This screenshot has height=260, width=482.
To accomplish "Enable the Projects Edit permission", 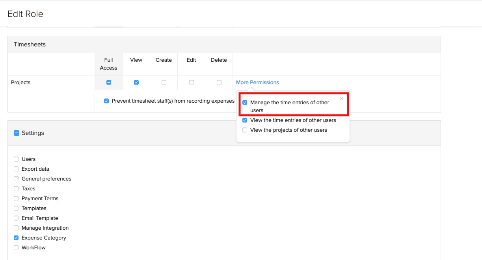I will click(192, 83).
